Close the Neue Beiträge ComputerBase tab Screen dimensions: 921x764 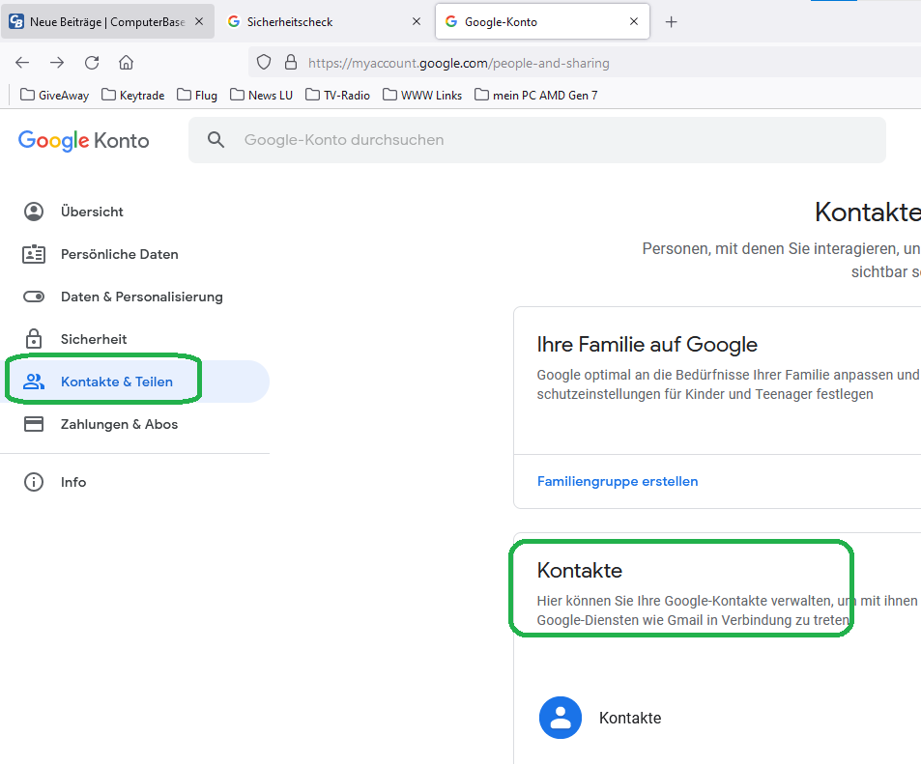click(199, 21)
